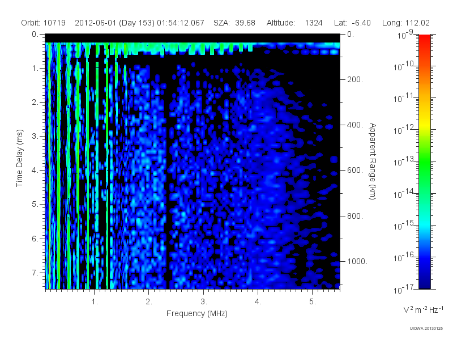Screen dimensions: 453x340
Task: Click the 10⁻¹⁵ label on the color scale
Action: pyautogui.click(x=404, y=225)
